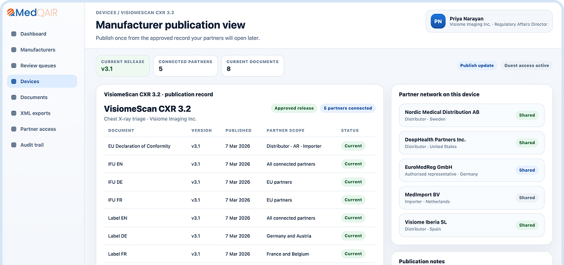This screenshot has height=265, width=564.
Task: Click the Review queues sidebar icon
Action: coord(14,65)
